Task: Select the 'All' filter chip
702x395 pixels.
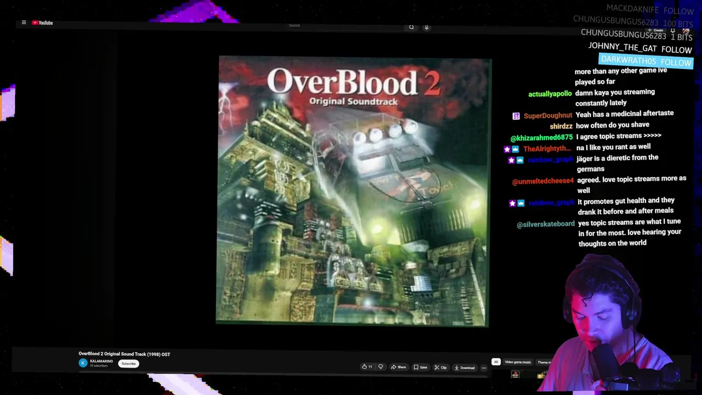Action: click(x=496, y=362)
